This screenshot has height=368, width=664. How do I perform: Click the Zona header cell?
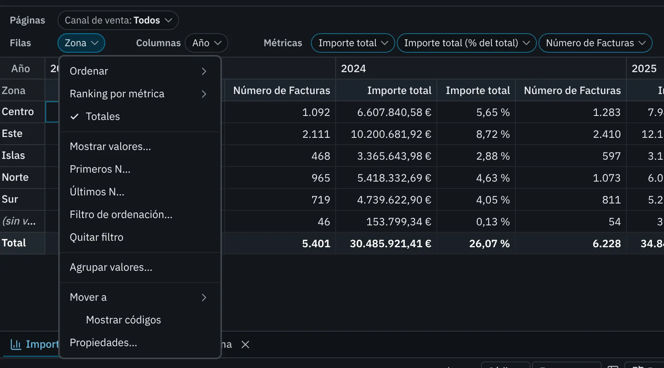[x=22, y=90]
